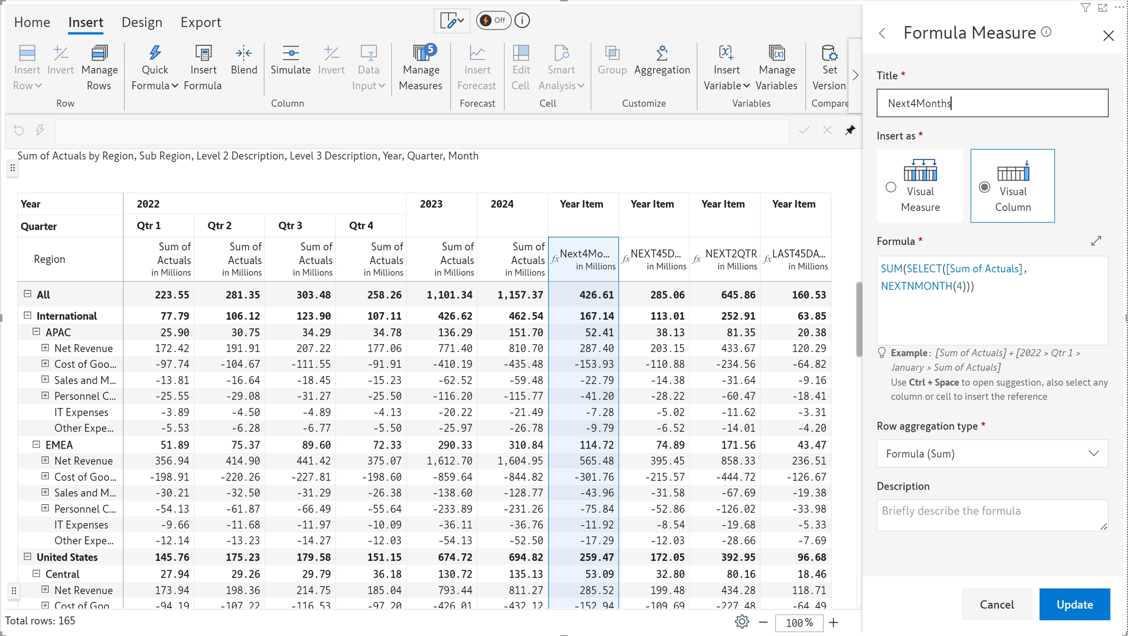Viewport: 1128px width, 636px height.
Task: Open the Simulate column tool
Action: pyautogui.click(x=290, y=60)
